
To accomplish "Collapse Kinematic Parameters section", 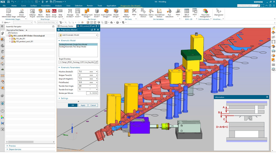I will click(x=59, y=68).
